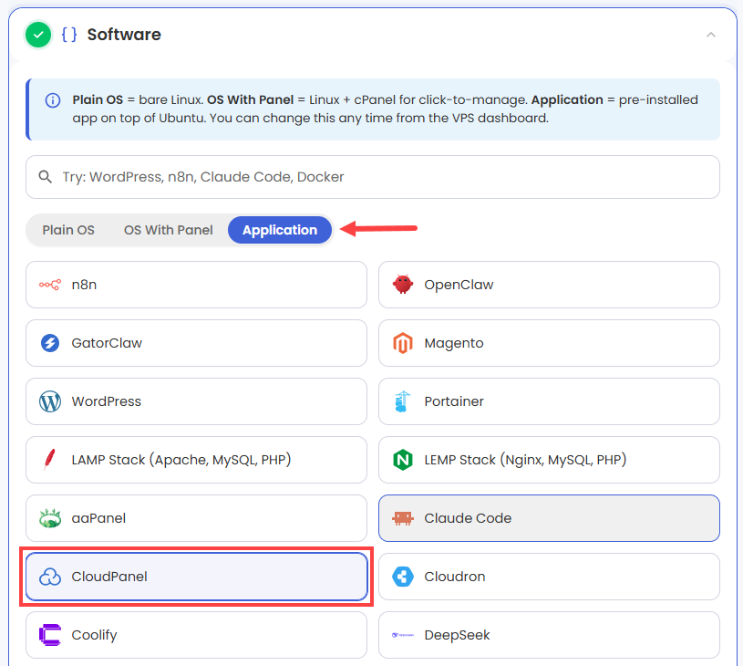Click the search magnifier icon
The image size is (743, 666).
point(45,177)
